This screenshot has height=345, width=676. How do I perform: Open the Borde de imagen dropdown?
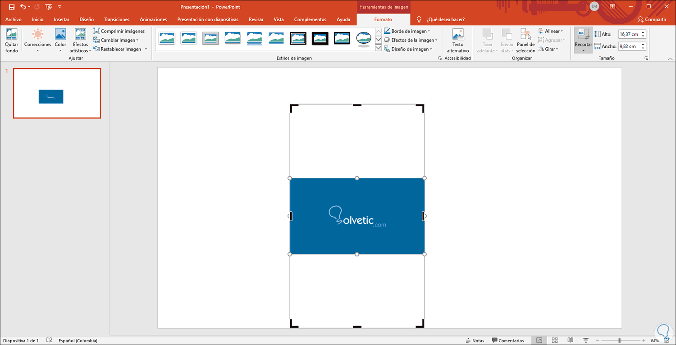[407, 31]
